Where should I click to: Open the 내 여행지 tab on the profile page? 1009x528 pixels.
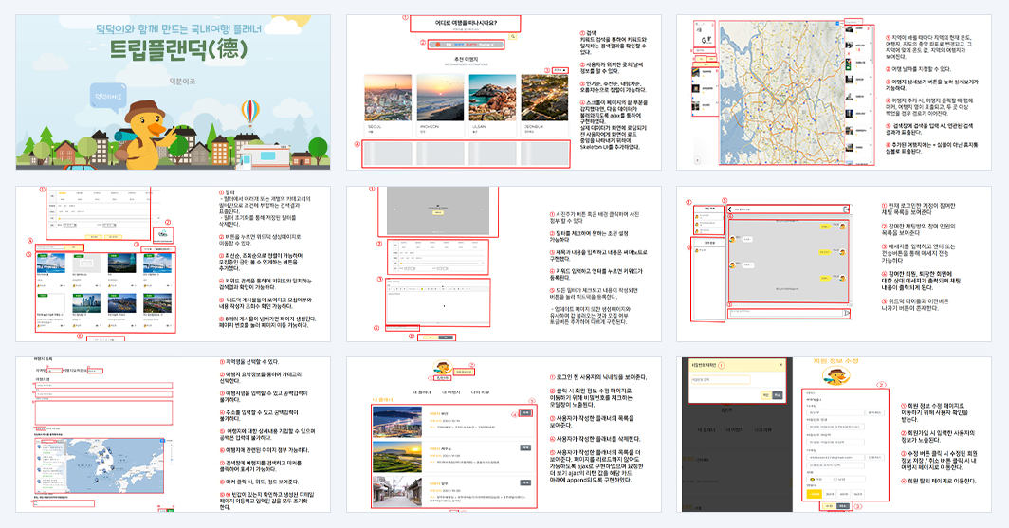click(451, 392)
